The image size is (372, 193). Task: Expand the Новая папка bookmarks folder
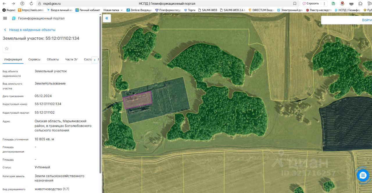coord(113,10)
